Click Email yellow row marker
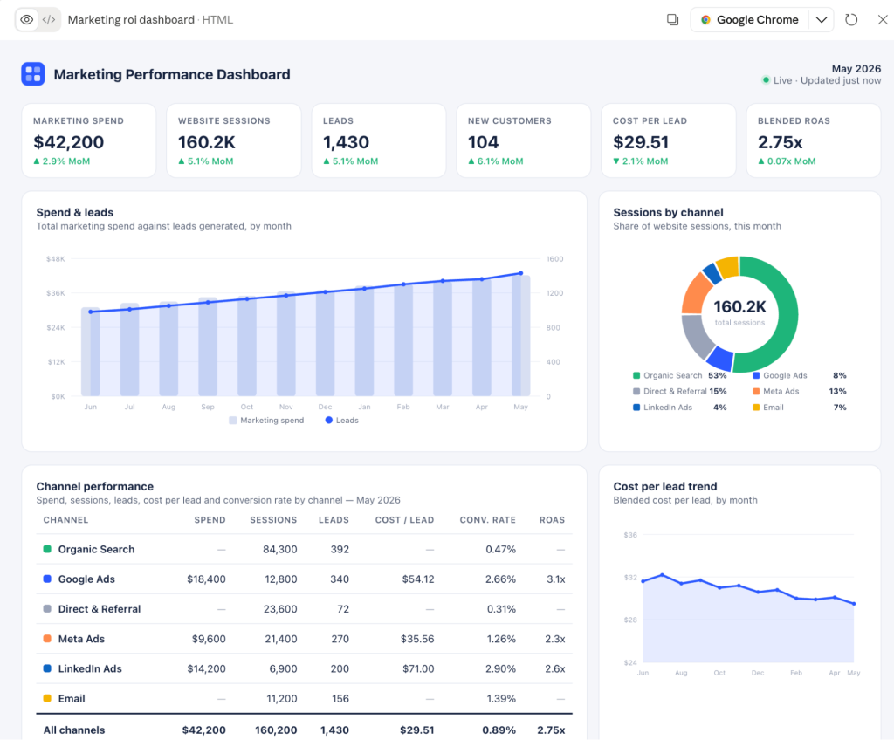894x740 pixels. point(47,698)
